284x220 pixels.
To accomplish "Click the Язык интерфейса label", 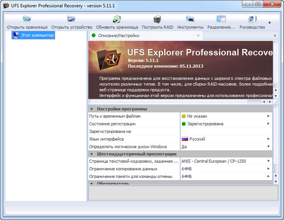I will [106, 139].
